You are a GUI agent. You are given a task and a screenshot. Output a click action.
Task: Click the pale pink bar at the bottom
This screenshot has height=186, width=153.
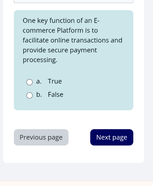pyautogui.click(x=76, y=184)
